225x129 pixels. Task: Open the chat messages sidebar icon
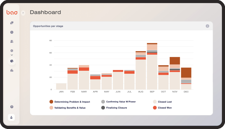pos(12,23)
